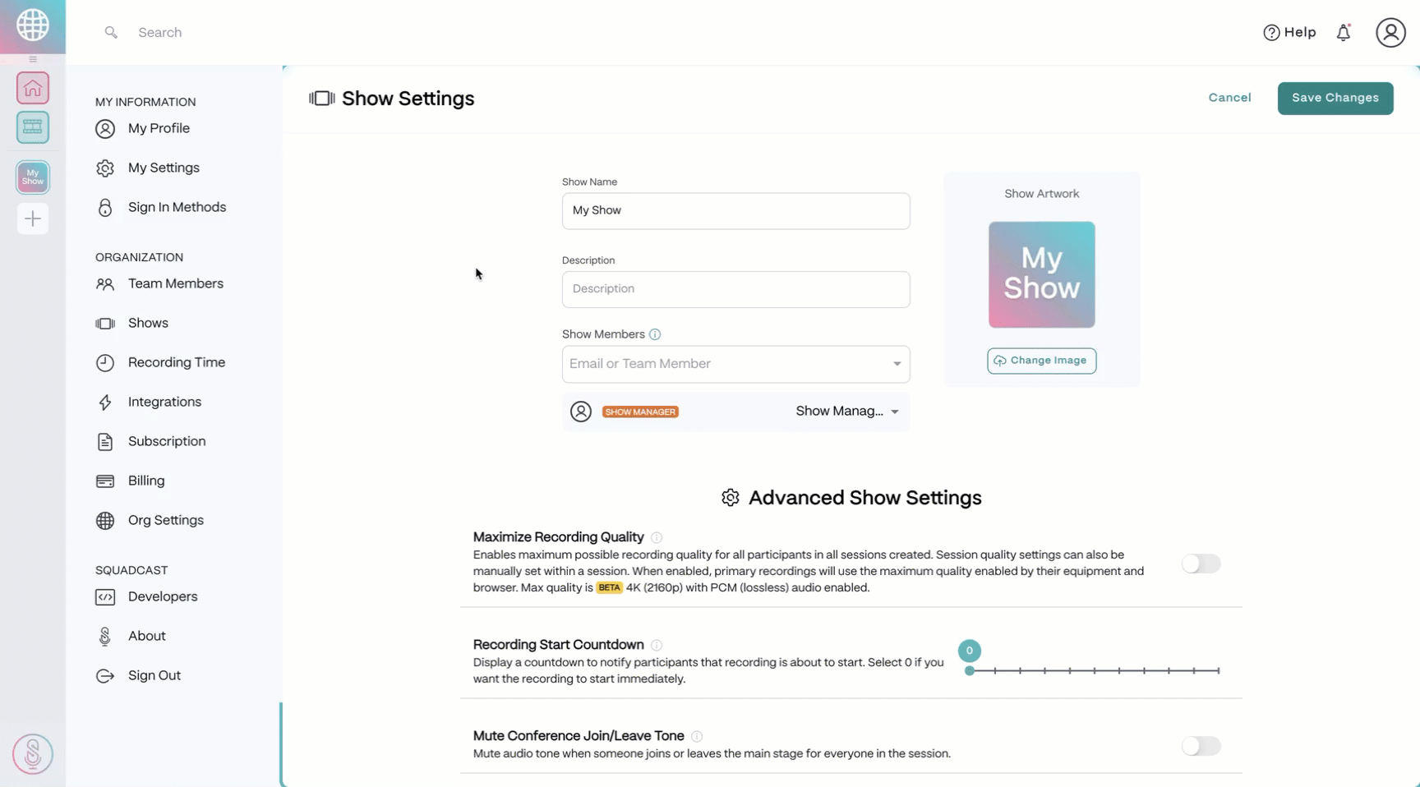1420x787 pixels.
Task: Open the notifications bell
Action: point(1343,33)
